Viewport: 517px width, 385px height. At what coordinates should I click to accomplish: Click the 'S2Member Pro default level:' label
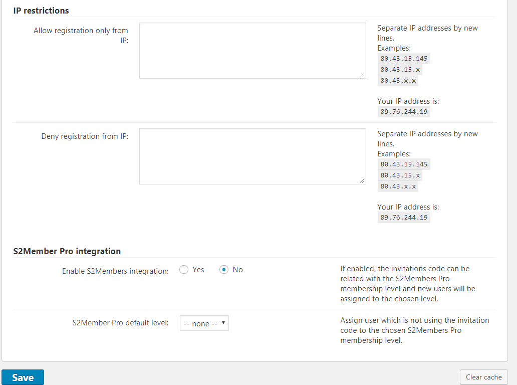click(x=120, y=323)
